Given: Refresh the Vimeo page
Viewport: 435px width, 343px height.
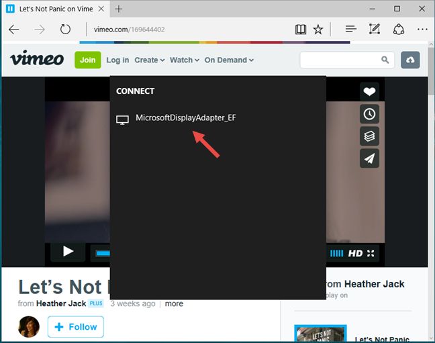Looking at the screenshot, I should (x=65, y=29).
